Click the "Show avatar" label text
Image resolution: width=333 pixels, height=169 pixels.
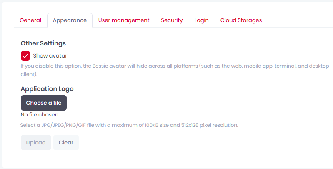pyautogui.click(x=50, y=55)
